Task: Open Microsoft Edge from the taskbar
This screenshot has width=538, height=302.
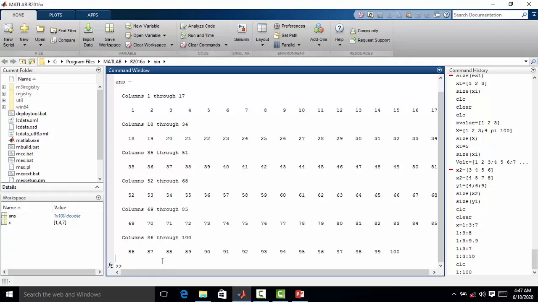Action: click(x=184, y=294)
